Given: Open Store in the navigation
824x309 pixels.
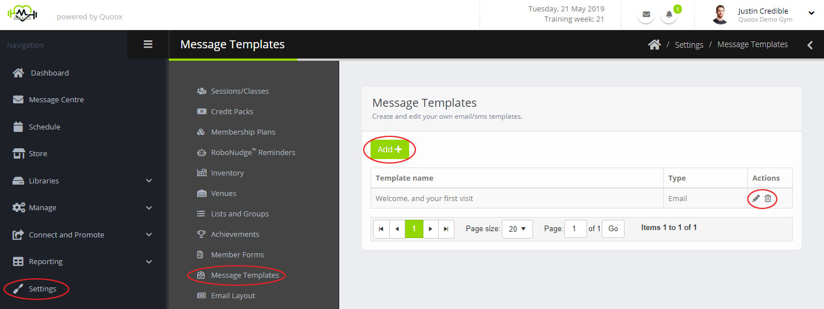Looking at the screenshot, I should [38, 153].
